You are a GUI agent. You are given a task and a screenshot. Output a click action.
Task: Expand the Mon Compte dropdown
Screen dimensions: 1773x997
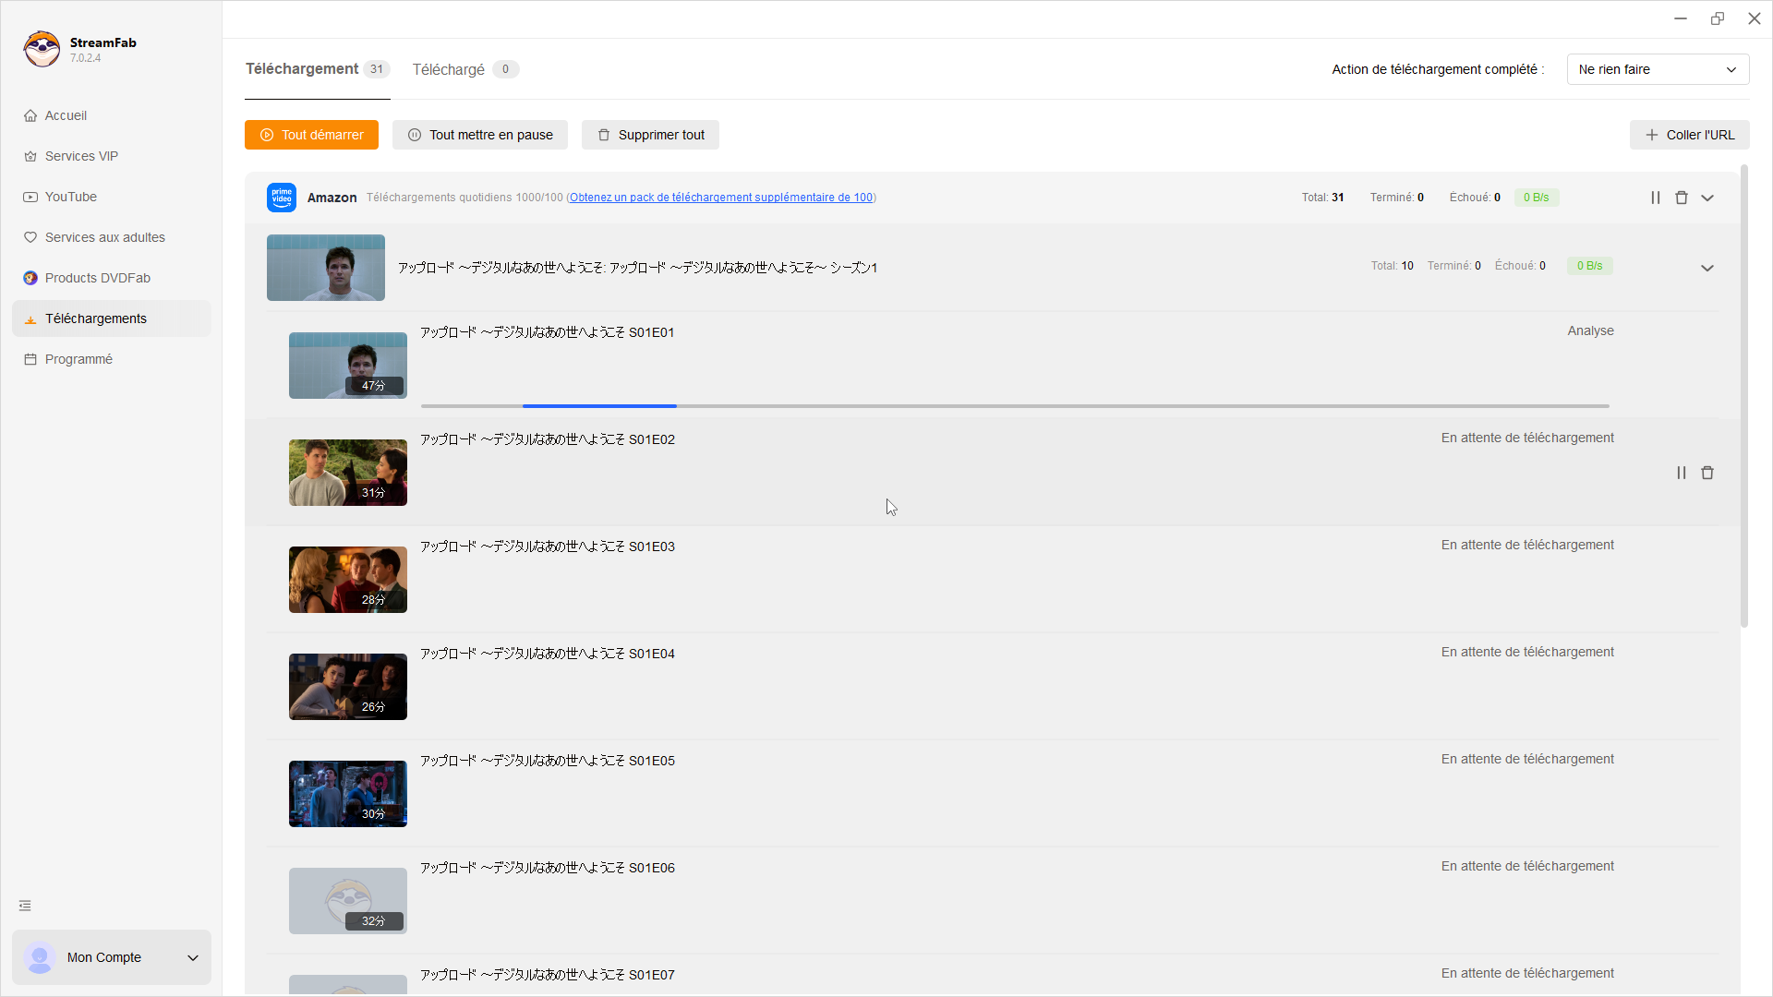coord(193,957)
